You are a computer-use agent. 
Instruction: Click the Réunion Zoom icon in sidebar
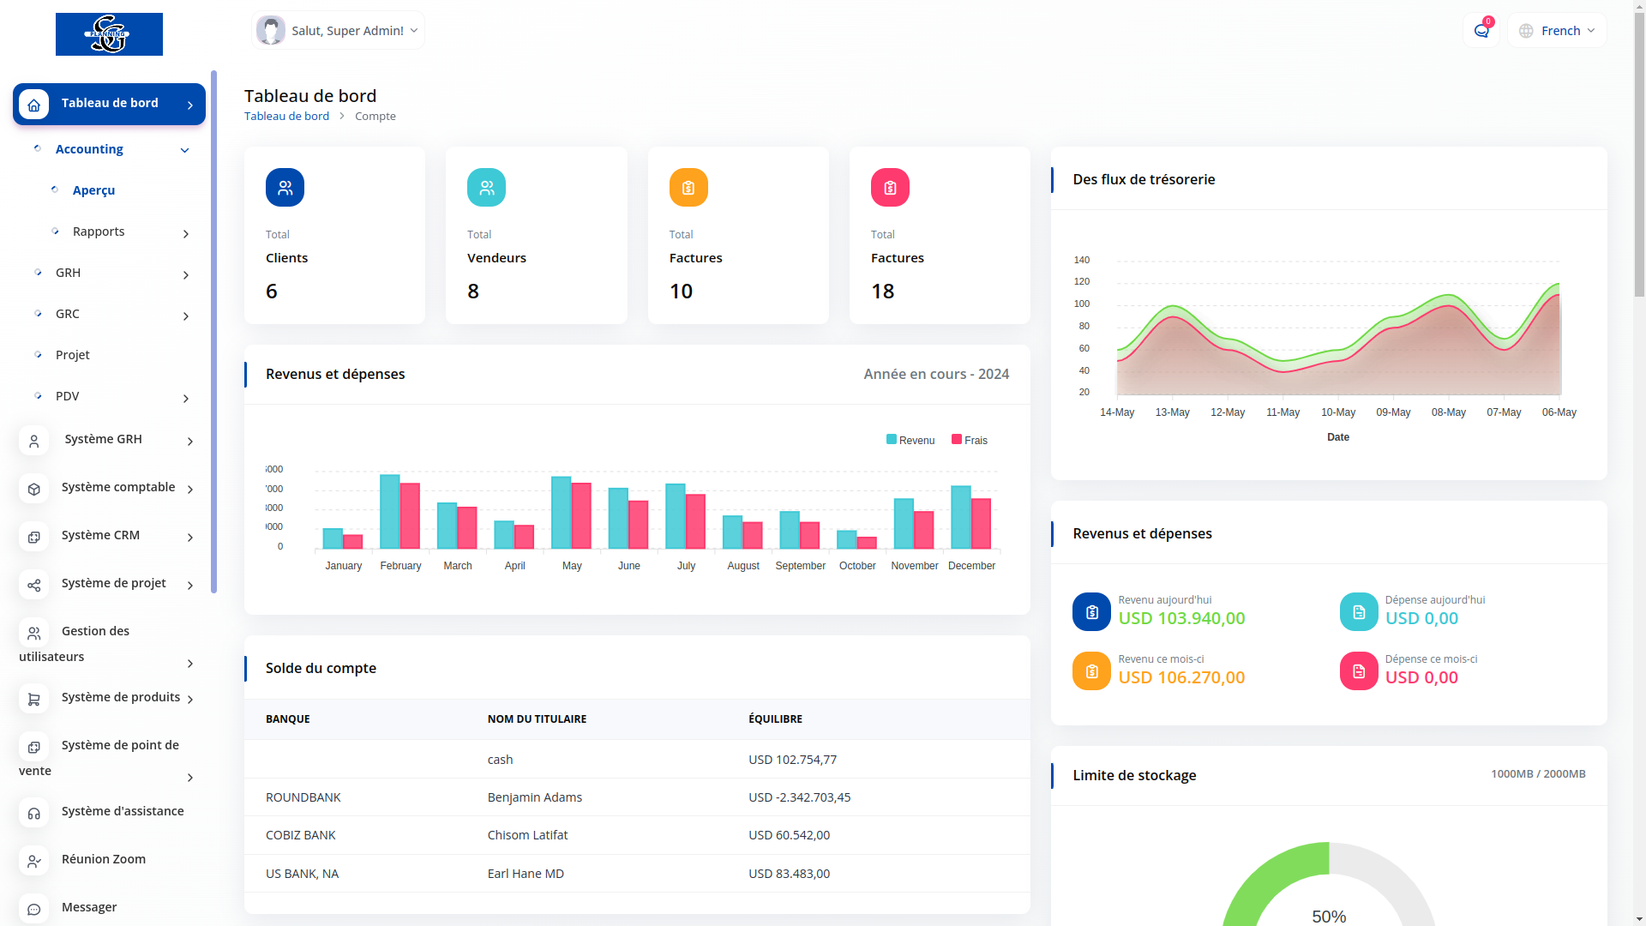coord(33,861)
